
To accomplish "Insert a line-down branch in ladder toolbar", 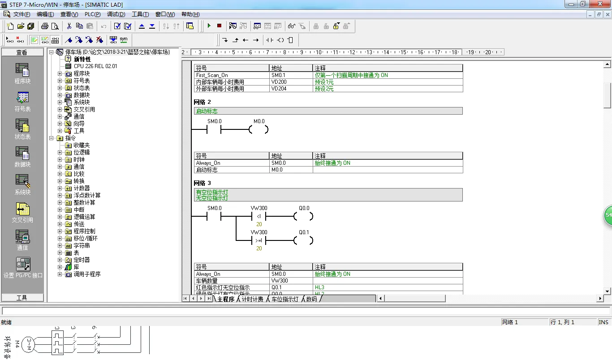I will tap(225, 40).
